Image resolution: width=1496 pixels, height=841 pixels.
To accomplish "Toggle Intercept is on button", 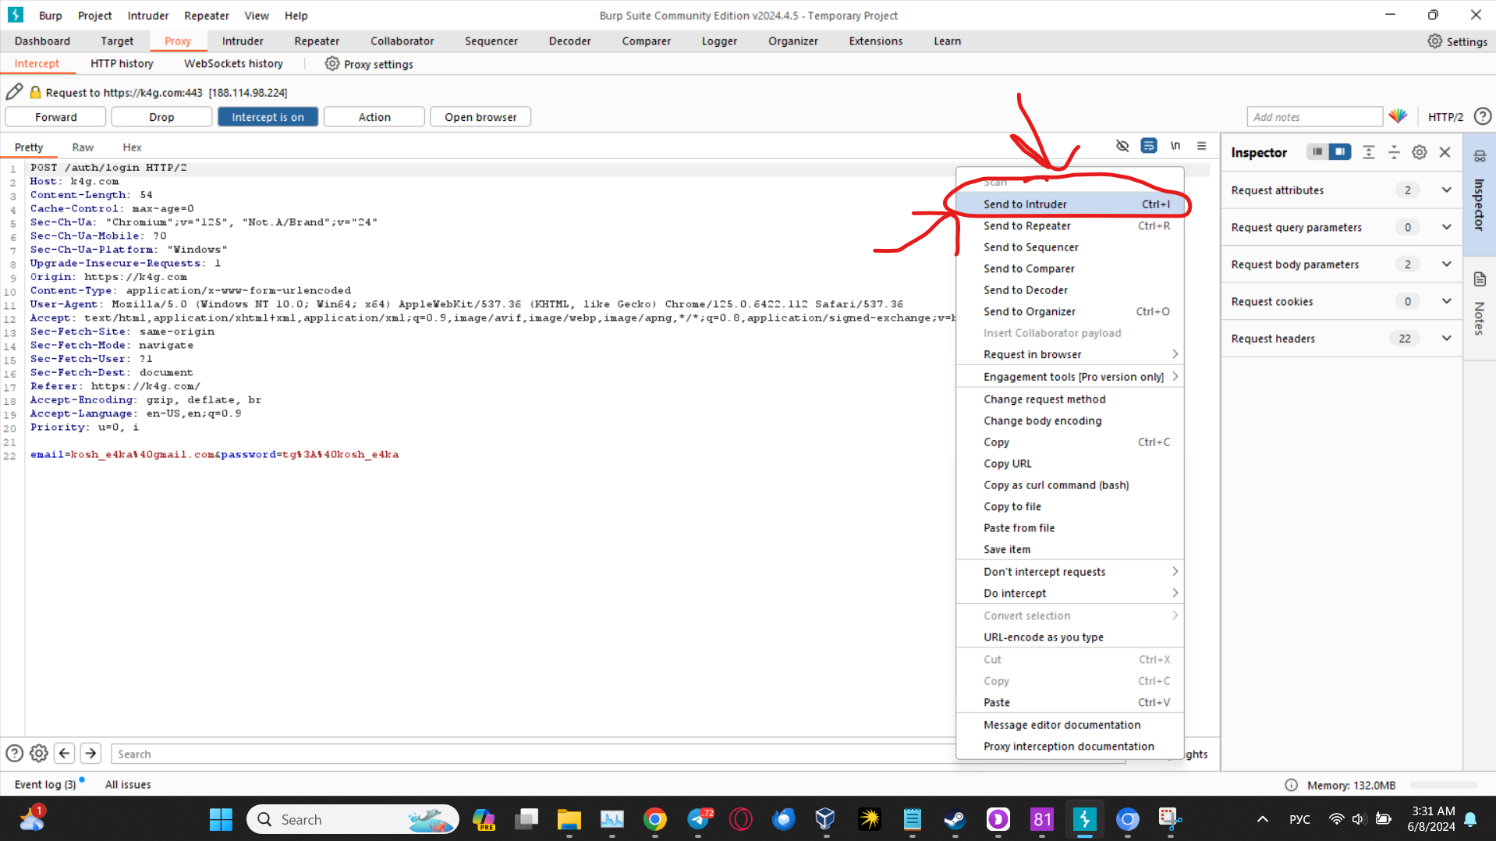I will (268, 117).
